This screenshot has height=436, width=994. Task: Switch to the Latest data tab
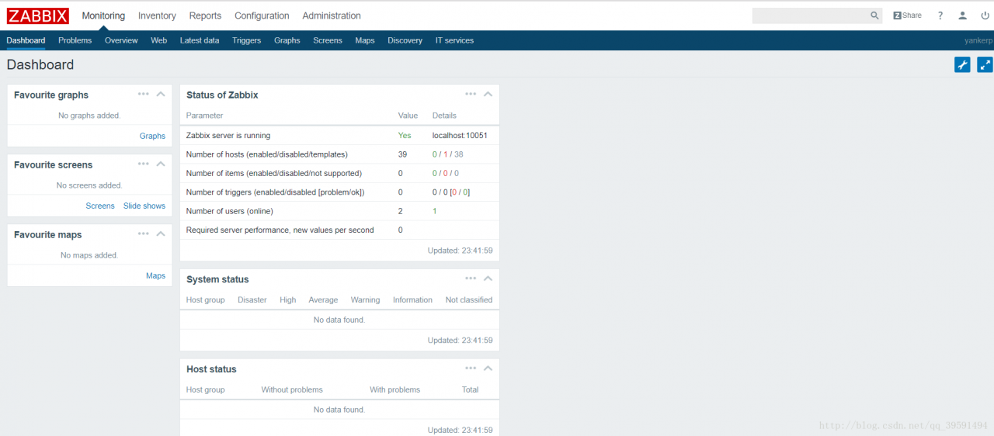pyautogui.click(x=200, y=40)
